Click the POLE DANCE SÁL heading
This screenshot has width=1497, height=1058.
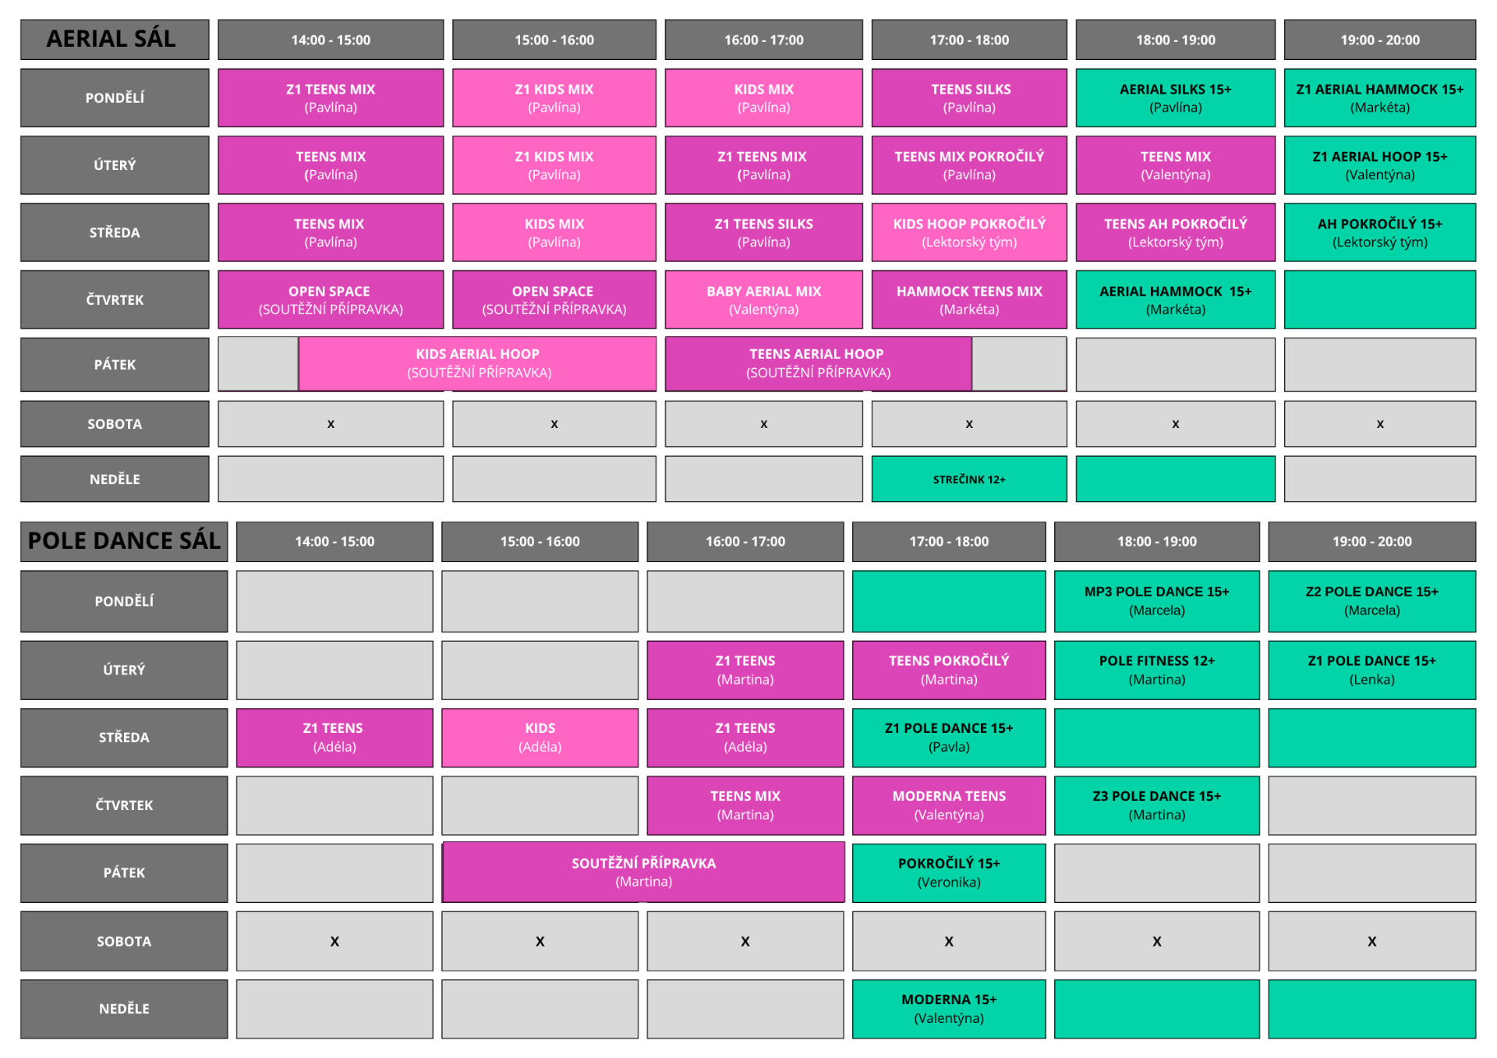124,540
